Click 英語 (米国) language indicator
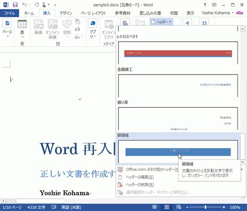The height and width of the screenshot is (211, 247). click(x=71, y=207)
